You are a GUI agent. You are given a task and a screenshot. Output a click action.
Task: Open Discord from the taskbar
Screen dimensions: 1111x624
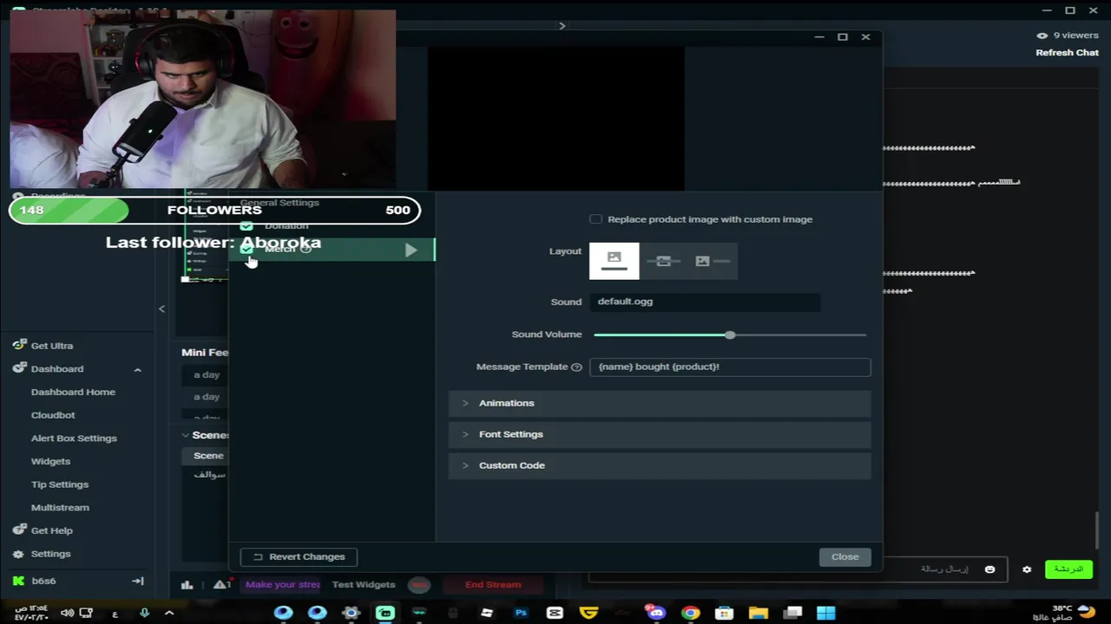point(656,613)
